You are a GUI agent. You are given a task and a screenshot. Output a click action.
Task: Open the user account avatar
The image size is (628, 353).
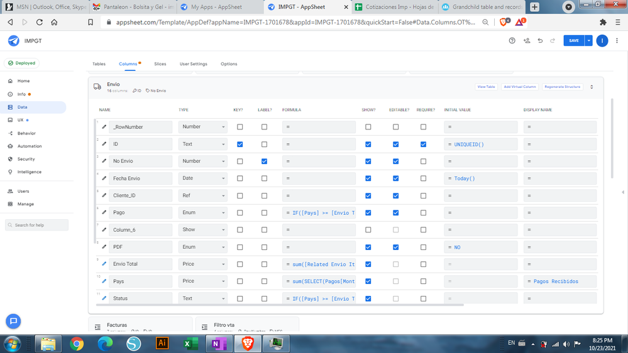[x=602, y=40]
